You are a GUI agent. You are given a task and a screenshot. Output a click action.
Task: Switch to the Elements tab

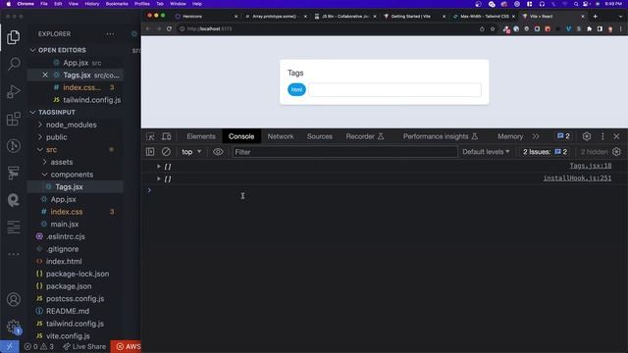[x=201, y=136]
